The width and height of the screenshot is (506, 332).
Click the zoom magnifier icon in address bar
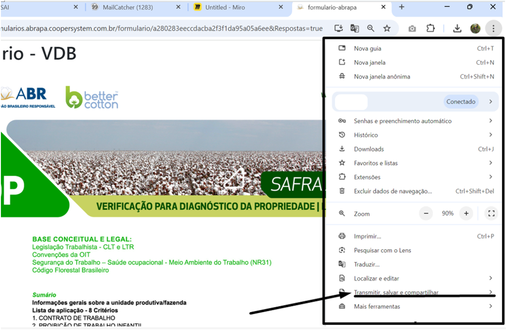point(371,29)
